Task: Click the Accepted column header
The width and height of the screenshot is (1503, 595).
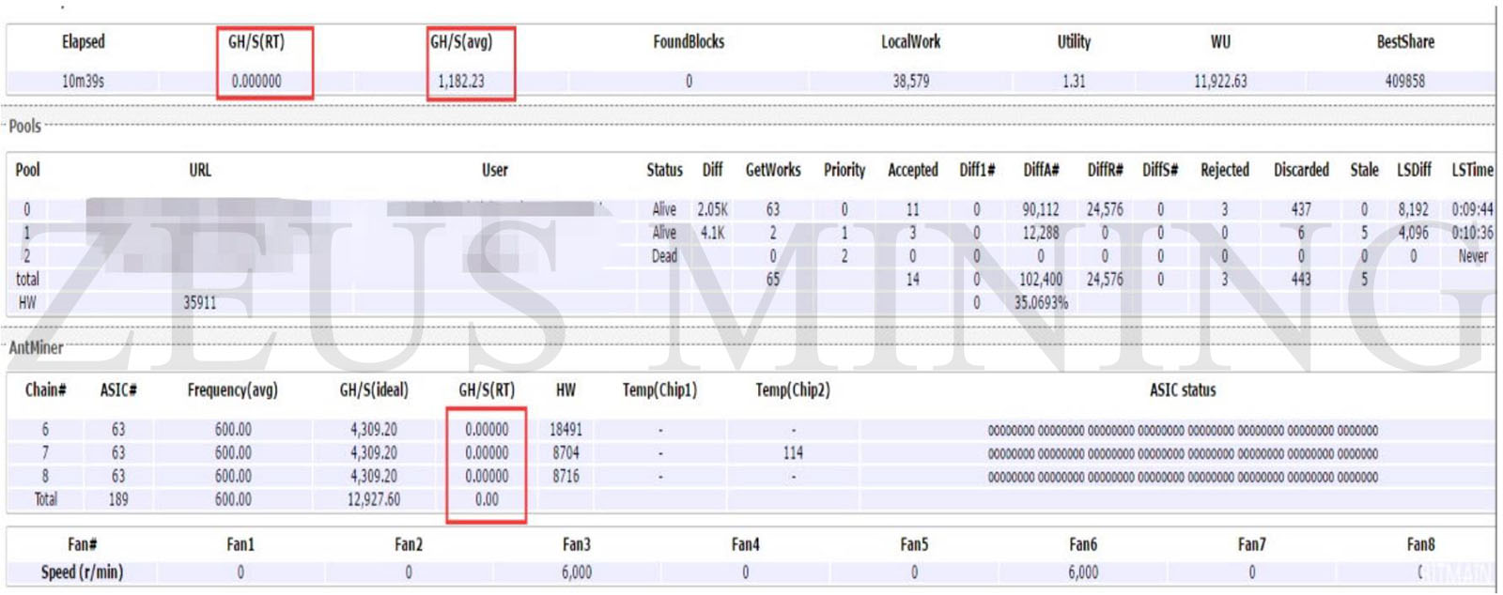Action: (x=913, y=170)
